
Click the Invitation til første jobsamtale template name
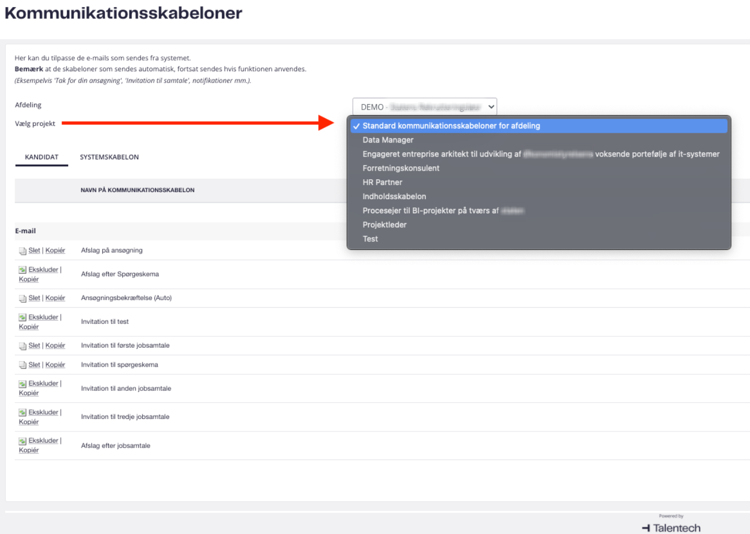[125, 346]
